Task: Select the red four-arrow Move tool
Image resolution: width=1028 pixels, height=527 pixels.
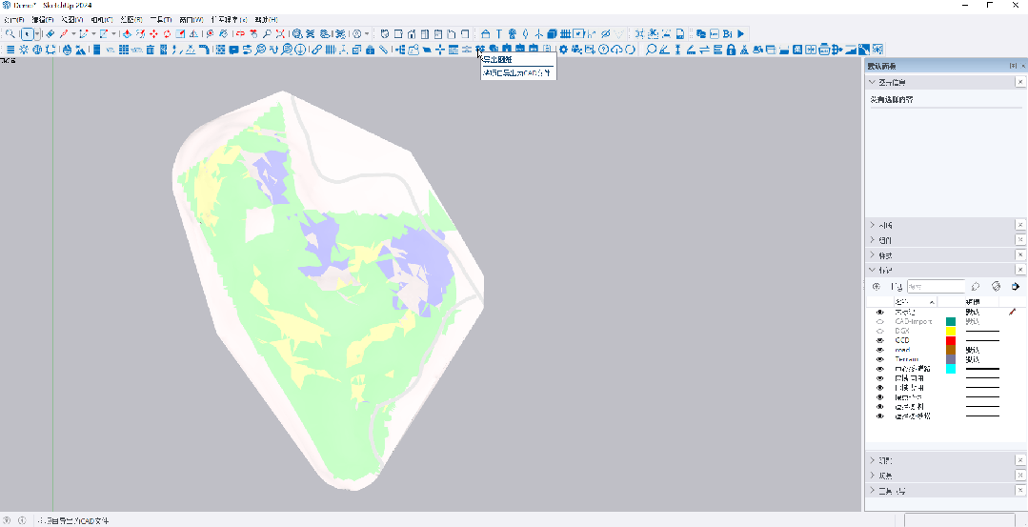Action: pyautogui.click(x=153, y=33)
